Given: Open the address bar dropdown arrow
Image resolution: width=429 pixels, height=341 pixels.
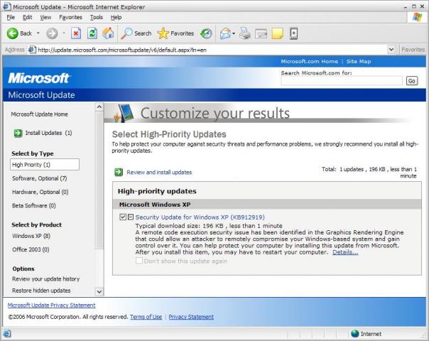Looking at the screenshot, I should tap(391, 49).
